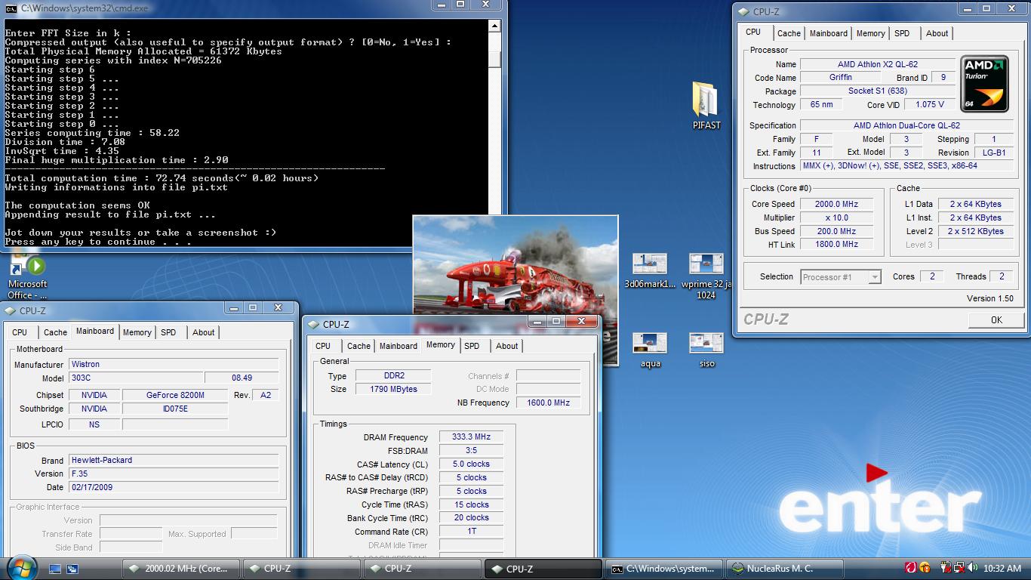This screenshot has height=580, width=1031.
Task: Click the Show Desktop quick launch icon
Action: pyautogui.click(x=55, y=569)
